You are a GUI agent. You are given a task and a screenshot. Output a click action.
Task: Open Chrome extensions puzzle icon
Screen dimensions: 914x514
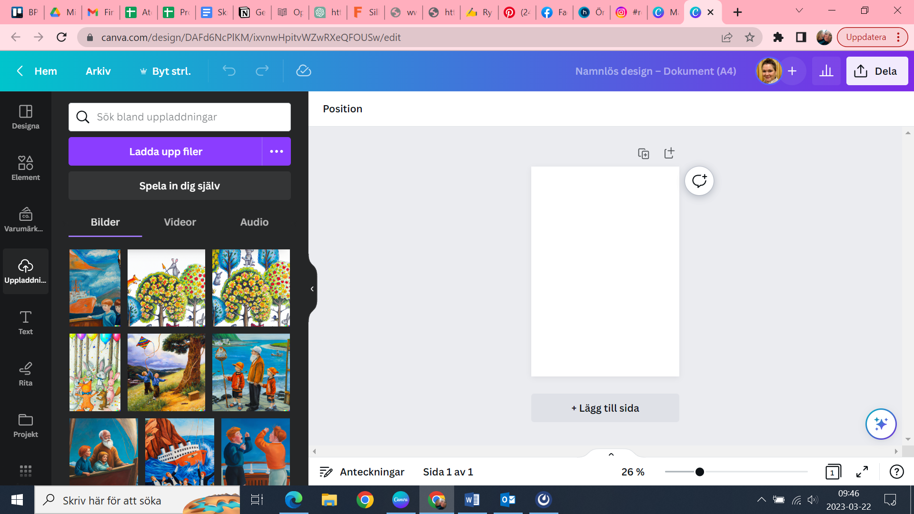pyautogui.click(x=778, y=37)
